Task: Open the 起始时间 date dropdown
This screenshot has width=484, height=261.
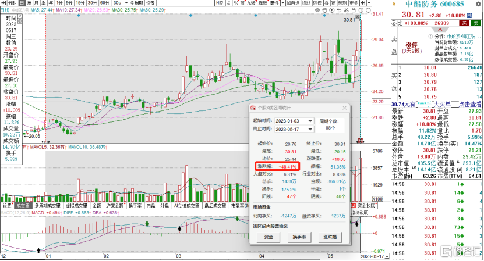Action: coord(310,121)
